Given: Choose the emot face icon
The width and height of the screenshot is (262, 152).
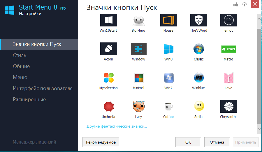Looking at the screenshot, I should pos(228,20).
